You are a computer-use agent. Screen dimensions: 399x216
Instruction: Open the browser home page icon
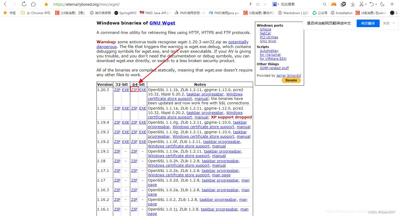coord(33,4)
